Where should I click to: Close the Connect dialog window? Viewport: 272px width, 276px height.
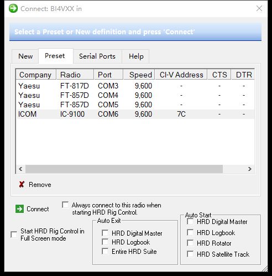(259, 8)
